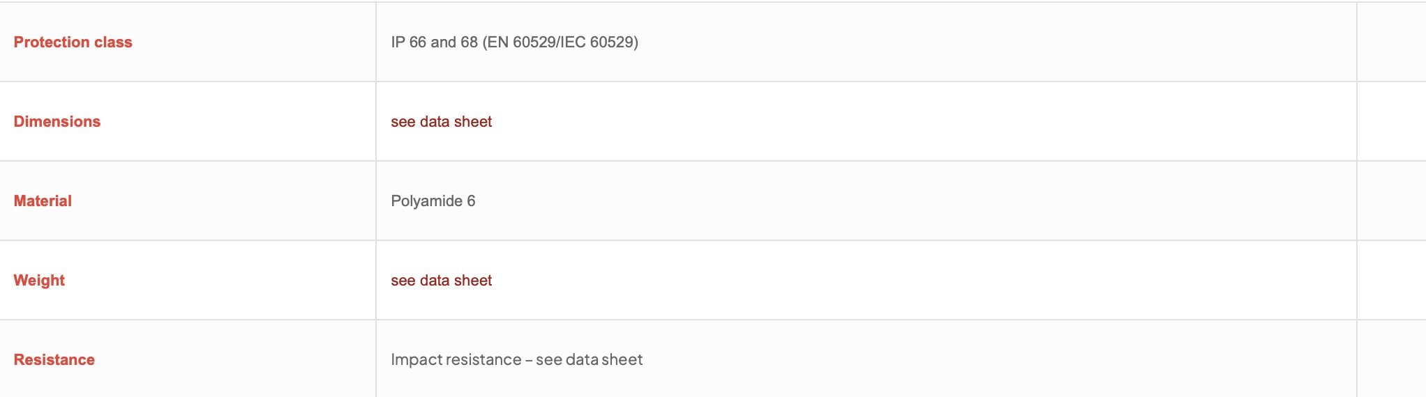Select the "Polyamide 6" material value

click(433, 201)
